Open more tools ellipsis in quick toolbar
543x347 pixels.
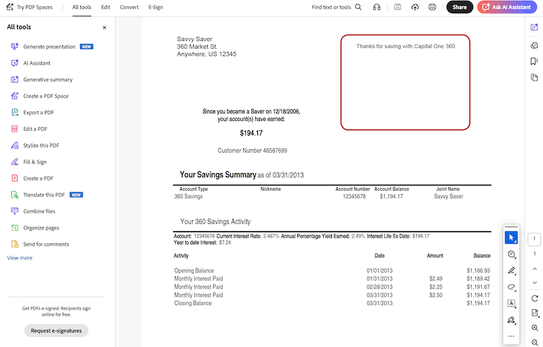click(511, 336)
